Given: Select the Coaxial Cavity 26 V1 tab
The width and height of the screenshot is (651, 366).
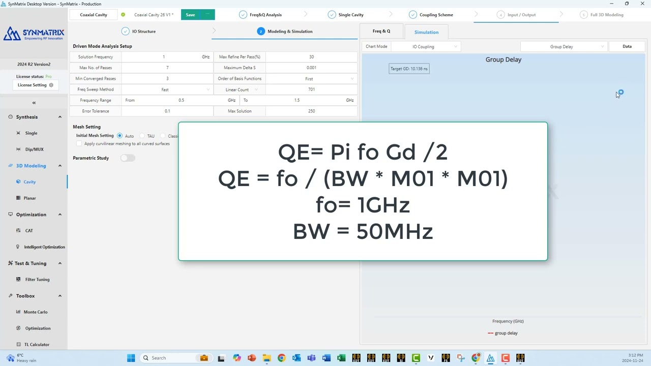Looking at the screenshot, I should (x=154, y=15).
